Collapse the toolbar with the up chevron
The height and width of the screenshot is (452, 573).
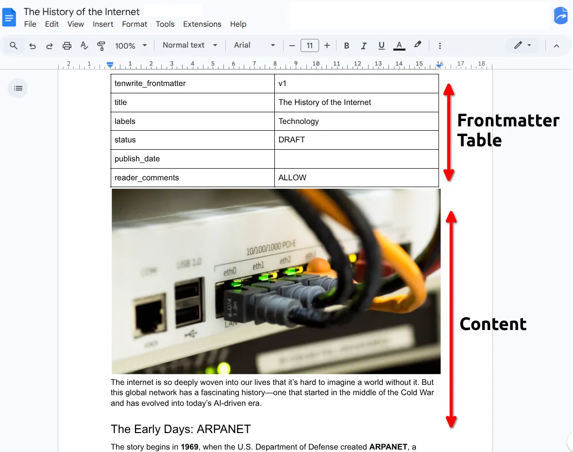556,45
